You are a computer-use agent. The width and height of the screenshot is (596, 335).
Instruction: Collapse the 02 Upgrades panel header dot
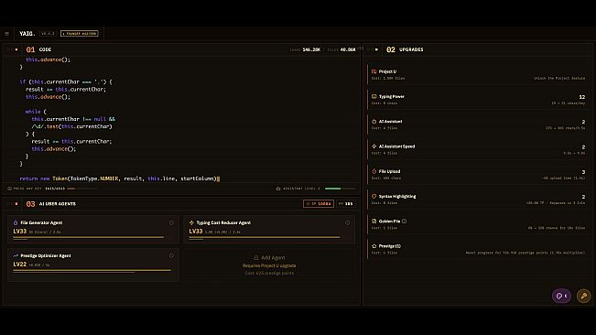(x=376, y=49)
